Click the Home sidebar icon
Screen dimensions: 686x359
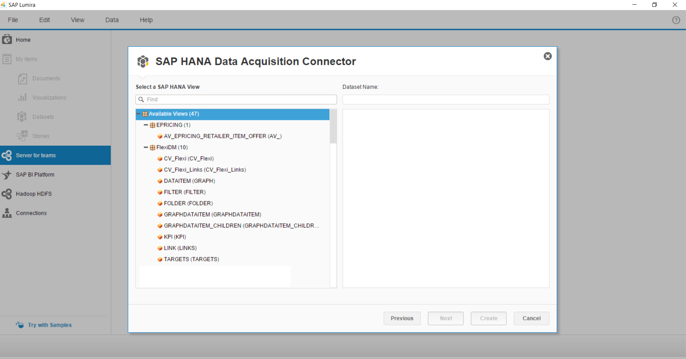[7, 39]
